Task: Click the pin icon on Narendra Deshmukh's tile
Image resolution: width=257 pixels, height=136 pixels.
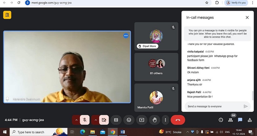Action: point(7,99)
